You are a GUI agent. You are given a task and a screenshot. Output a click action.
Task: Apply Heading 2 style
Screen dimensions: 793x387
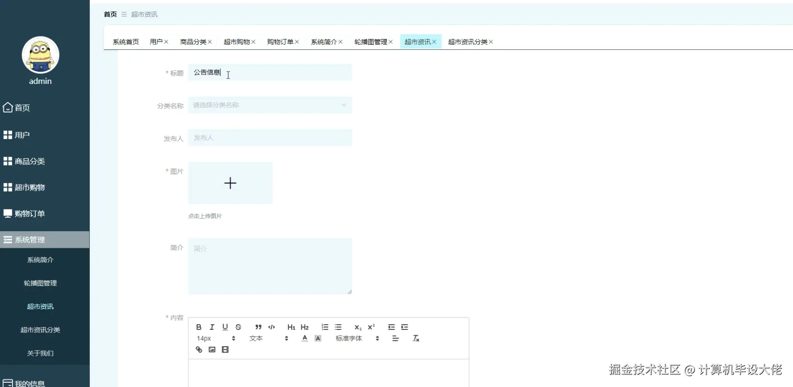tap(305, 327)
